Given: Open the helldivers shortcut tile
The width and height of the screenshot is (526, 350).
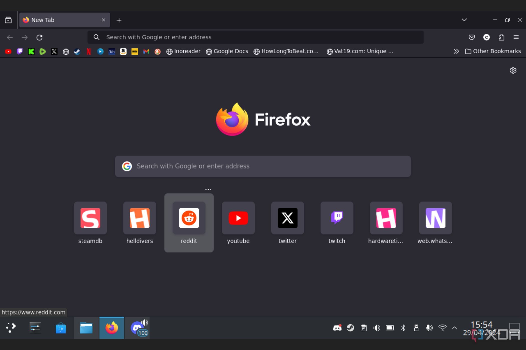Looking at the screenshot, I should (140, 223).
